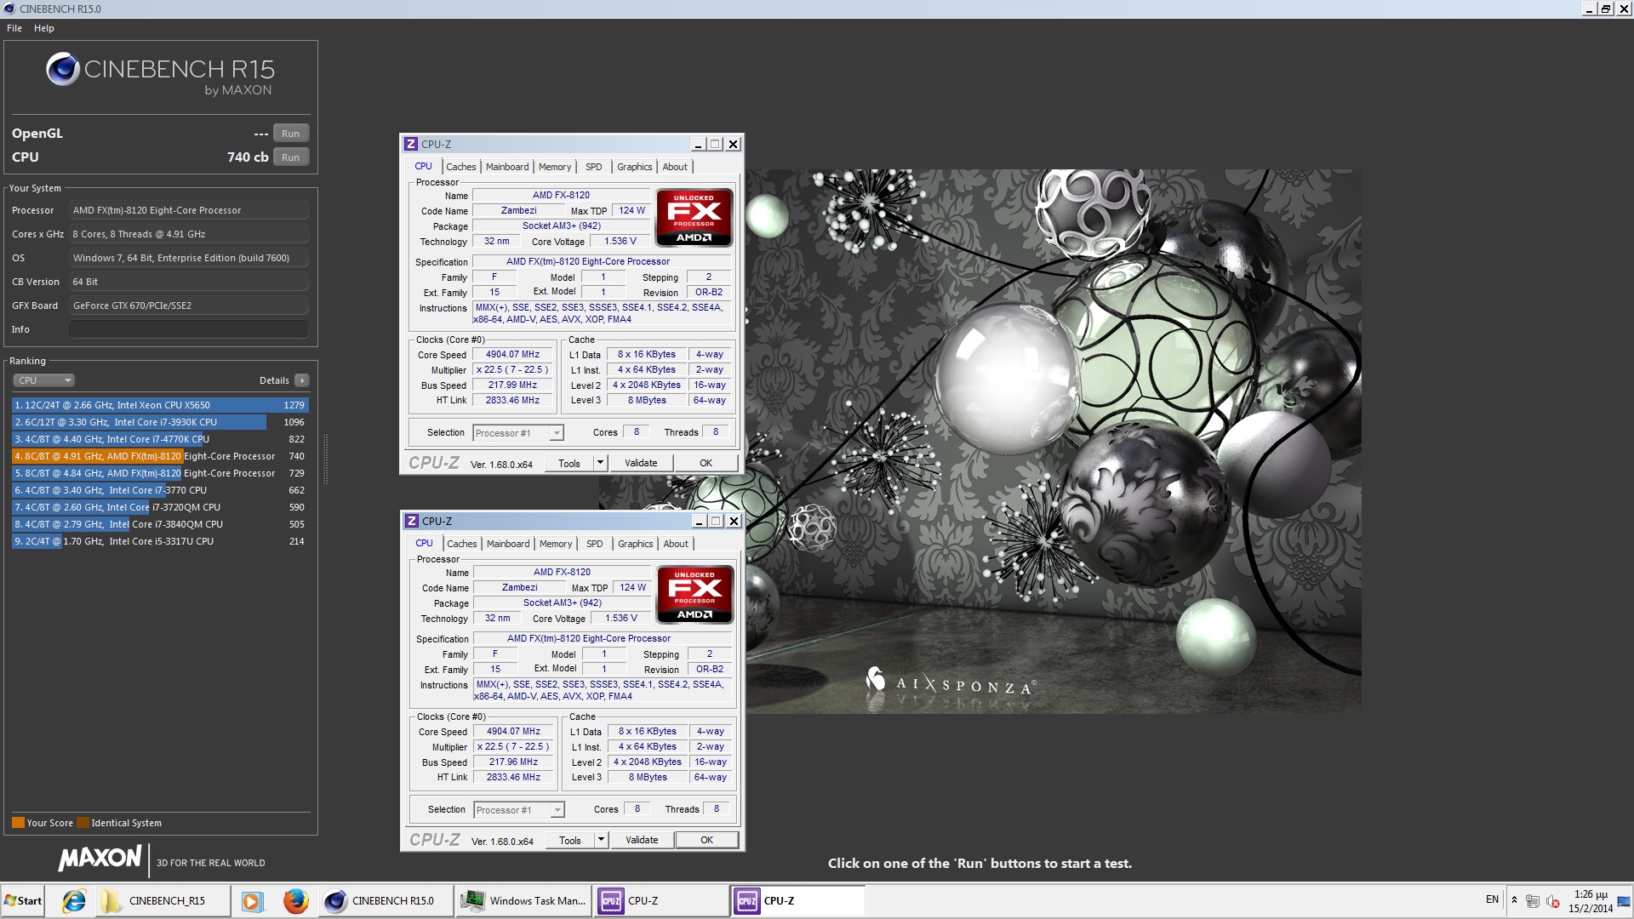This screenshot has width=1634, height=919.
Task: Open SPD tab in upper CPU-Z window
Action: (594, 167)
